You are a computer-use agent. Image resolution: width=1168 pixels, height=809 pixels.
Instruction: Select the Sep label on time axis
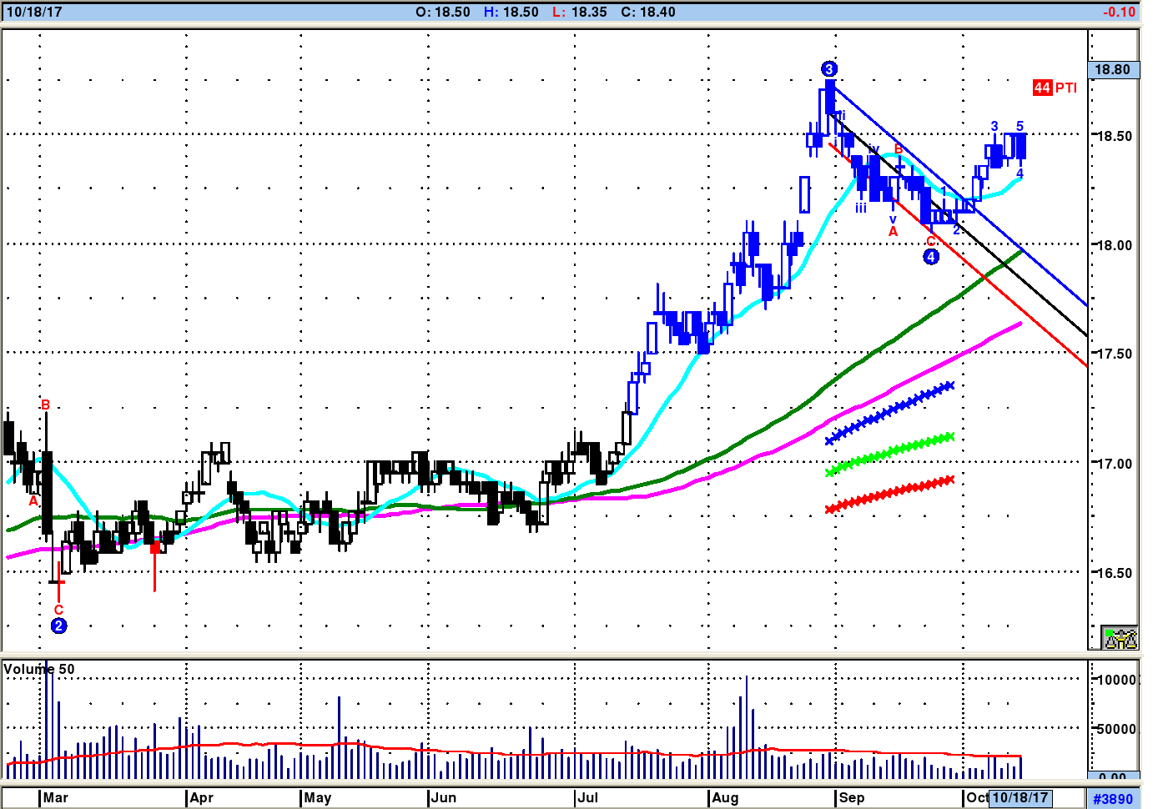tap(852, 797)
